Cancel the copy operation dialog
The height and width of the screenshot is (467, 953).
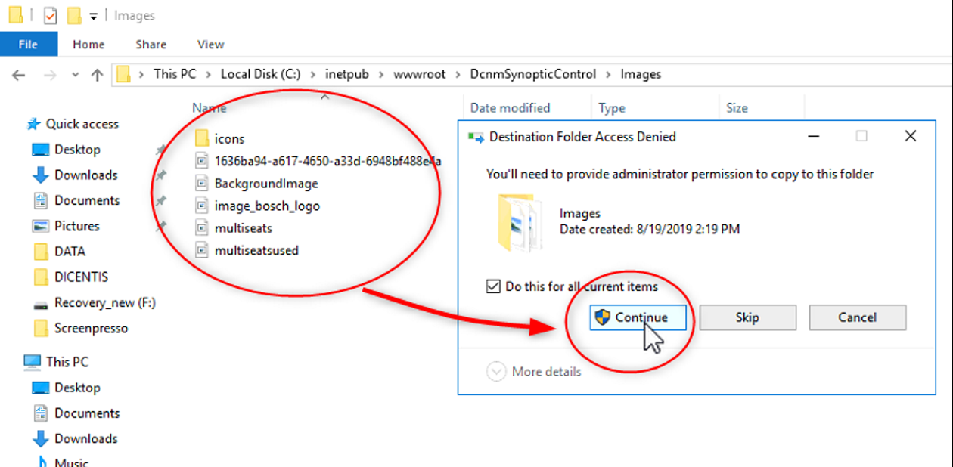(857, 317)
